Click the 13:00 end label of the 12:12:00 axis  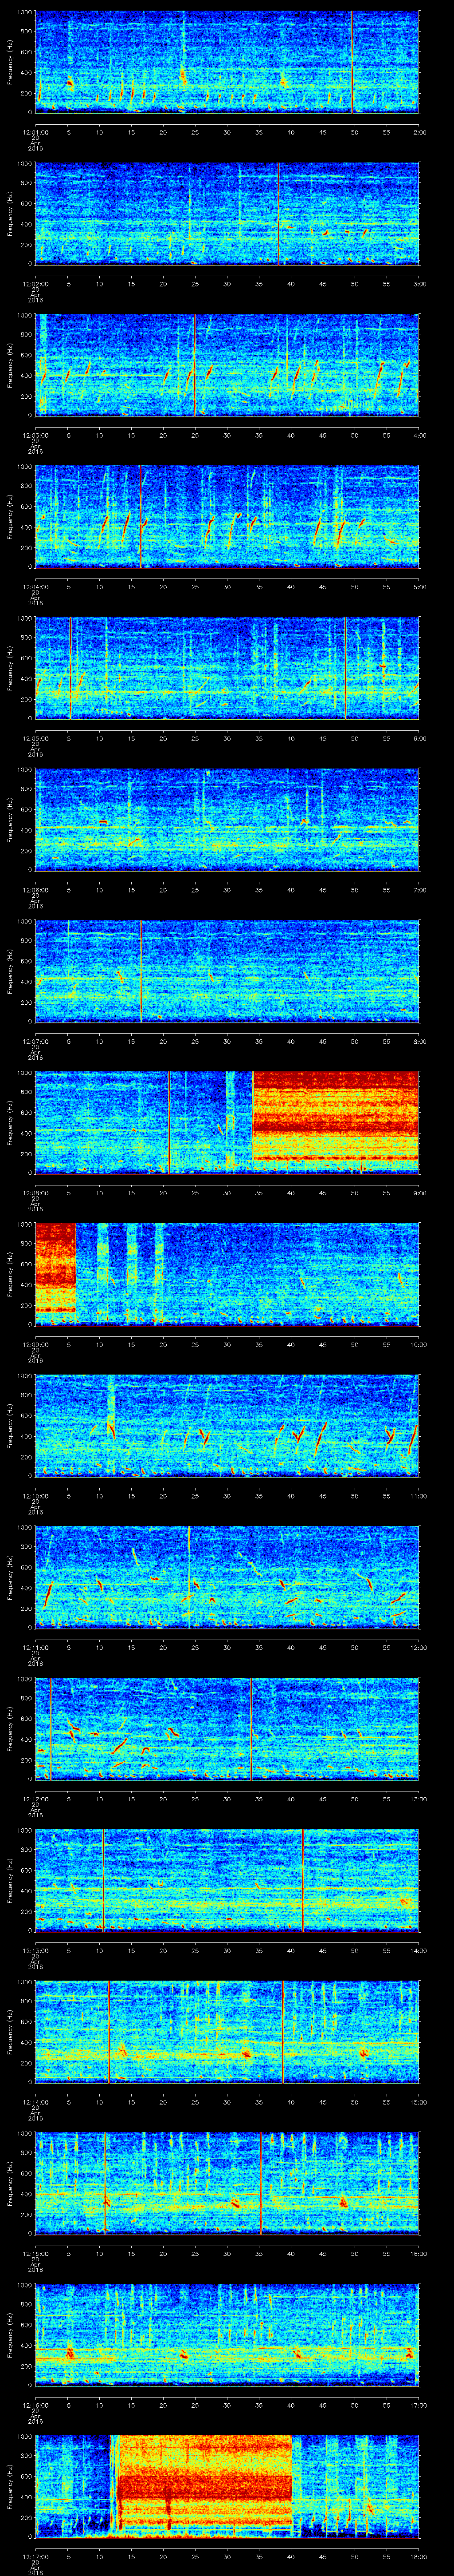click(x=418, y=1798)
